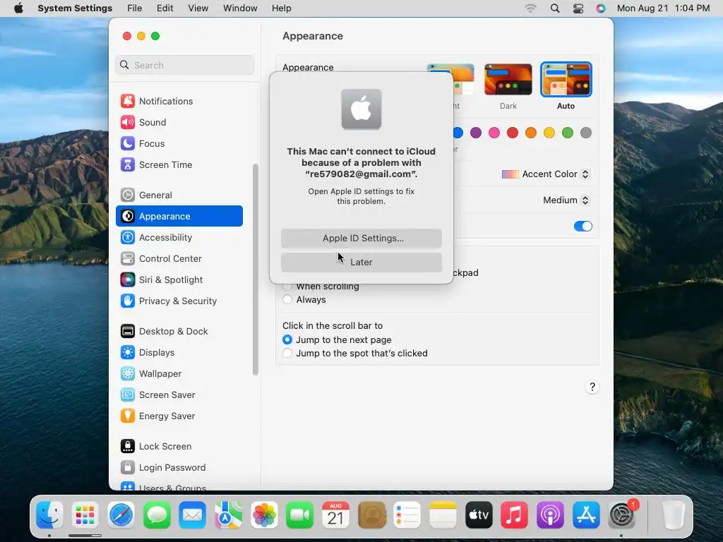Choose the pink accent color

494,133
